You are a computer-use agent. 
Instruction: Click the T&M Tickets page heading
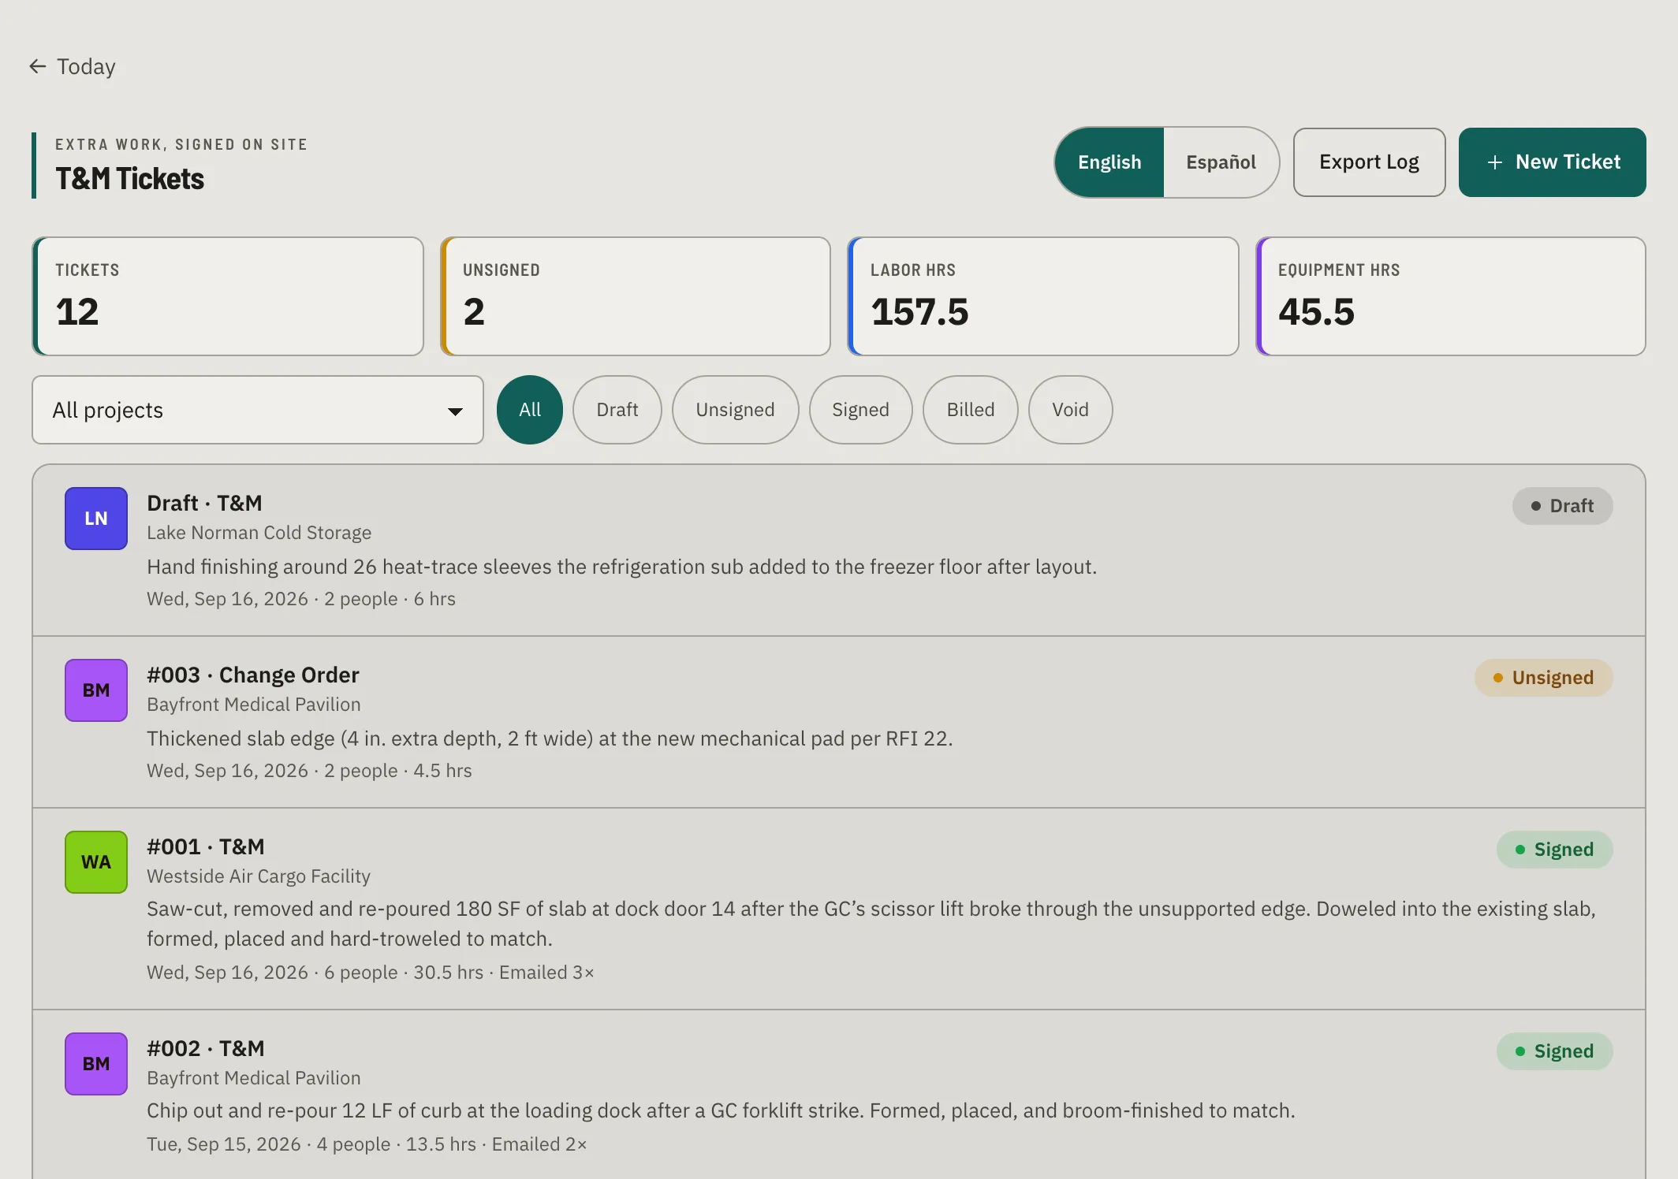[x=129, y=179]
